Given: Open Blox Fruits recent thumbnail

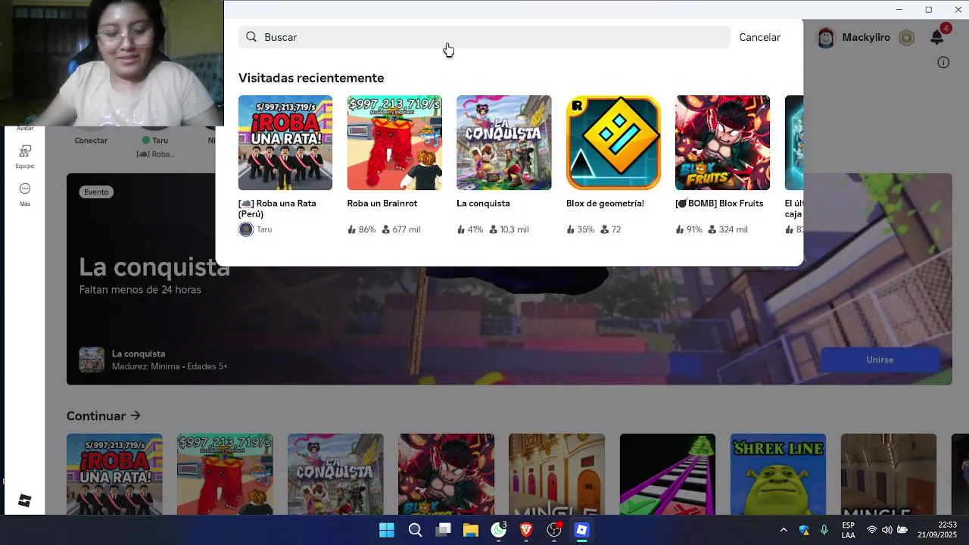Looking at the screenshot, I should click(x=722, y=142).
